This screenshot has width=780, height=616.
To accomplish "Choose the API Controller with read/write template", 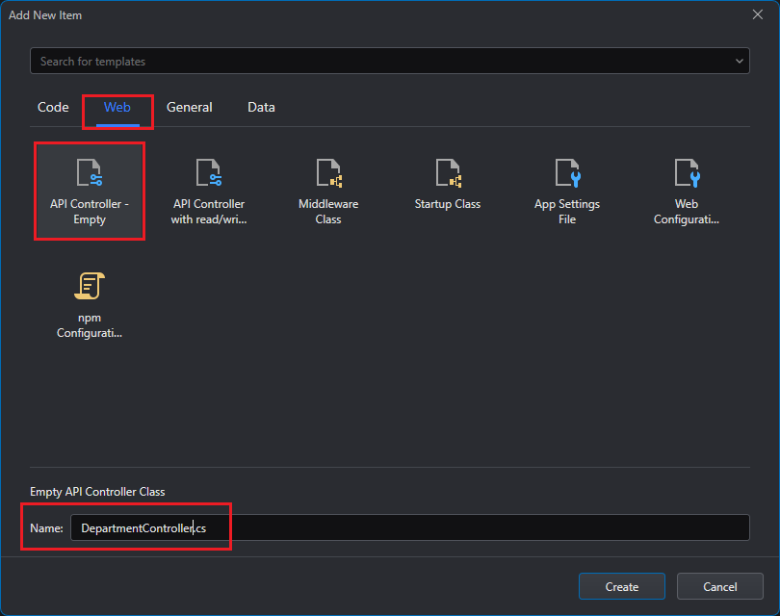I will pos(209,174).
